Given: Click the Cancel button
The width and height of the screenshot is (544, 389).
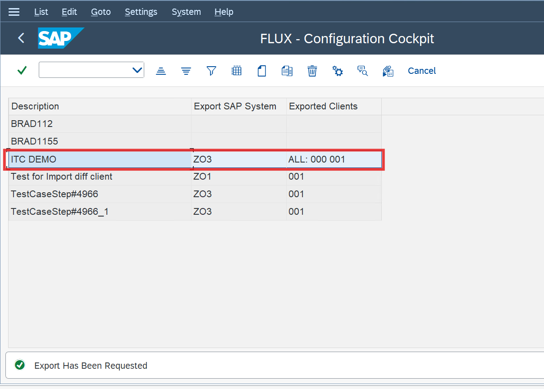Looking at the screenshot, I should 421,71.
